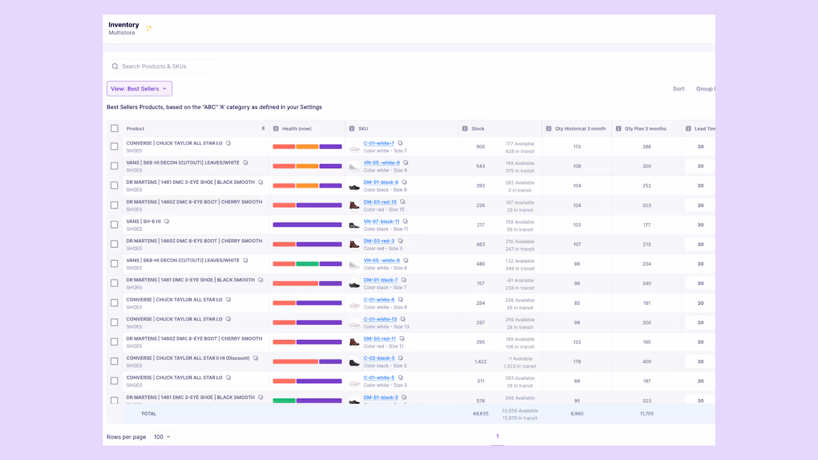
Task: Tick checkbox for VN-05-white-8 row
Action: 115,263
